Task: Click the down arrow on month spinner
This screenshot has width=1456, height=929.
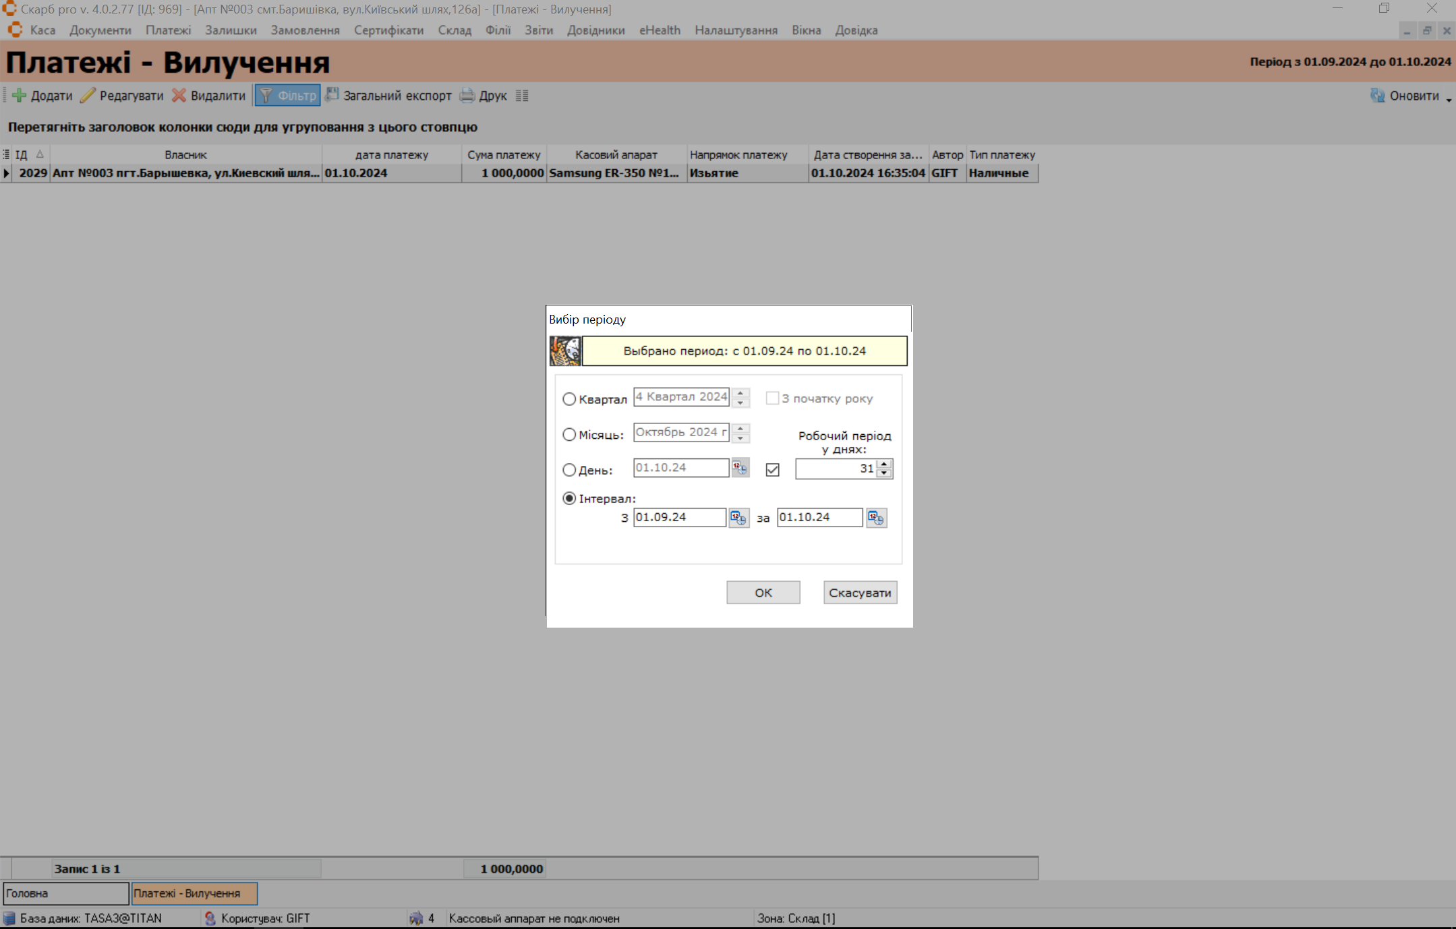Action: 740,438
